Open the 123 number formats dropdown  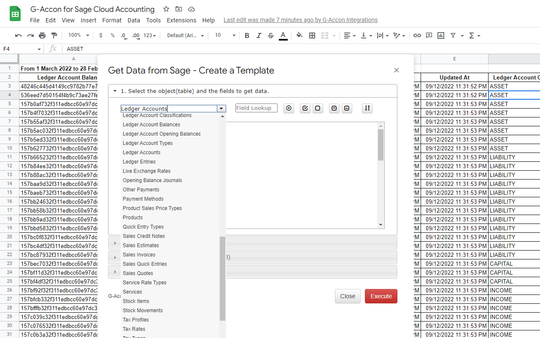[x=150, y=35]
